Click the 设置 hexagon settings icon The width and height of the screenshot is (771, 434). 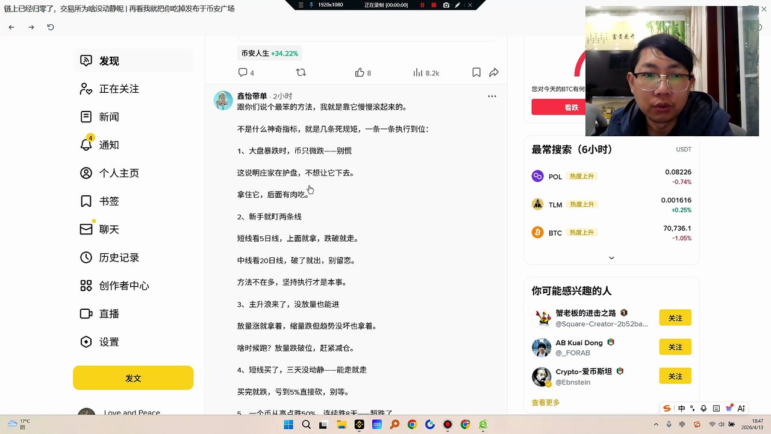[x=86, y=342]
